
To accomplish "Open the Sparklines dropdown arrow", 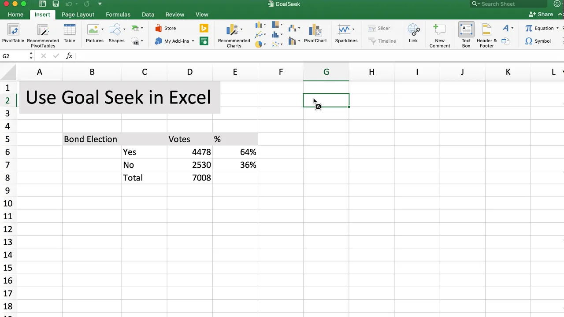I will (x=353, y=29).
